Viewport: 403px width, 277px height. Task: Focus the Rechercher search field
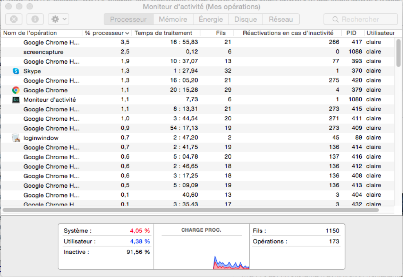coord(361,19)
